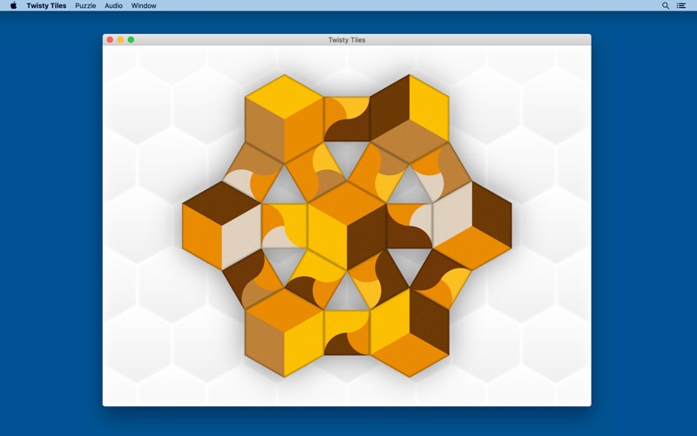
Task: Click the gray triangle above the bottom square
Action: click(x=347, y=295)
